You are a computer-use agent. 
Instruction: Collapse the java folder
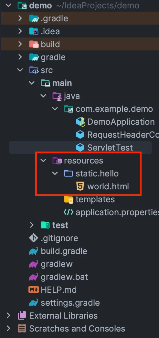(x=44, y=96)
